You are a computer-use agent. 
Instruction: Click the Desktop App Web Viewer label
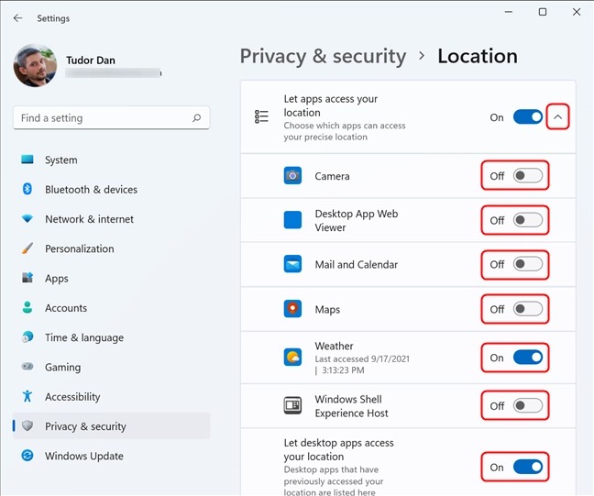click(356, 220)
